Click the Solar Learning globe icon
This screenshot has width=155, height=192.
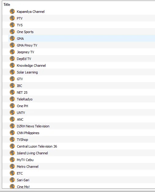12,72
